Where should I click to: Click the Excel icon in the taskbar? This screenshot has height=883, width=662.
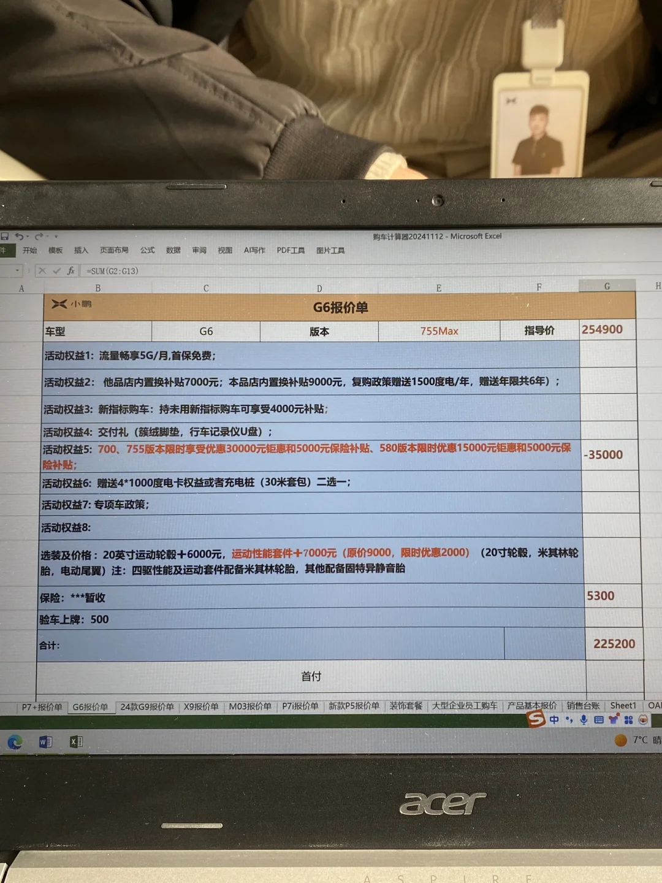(77, 741)
